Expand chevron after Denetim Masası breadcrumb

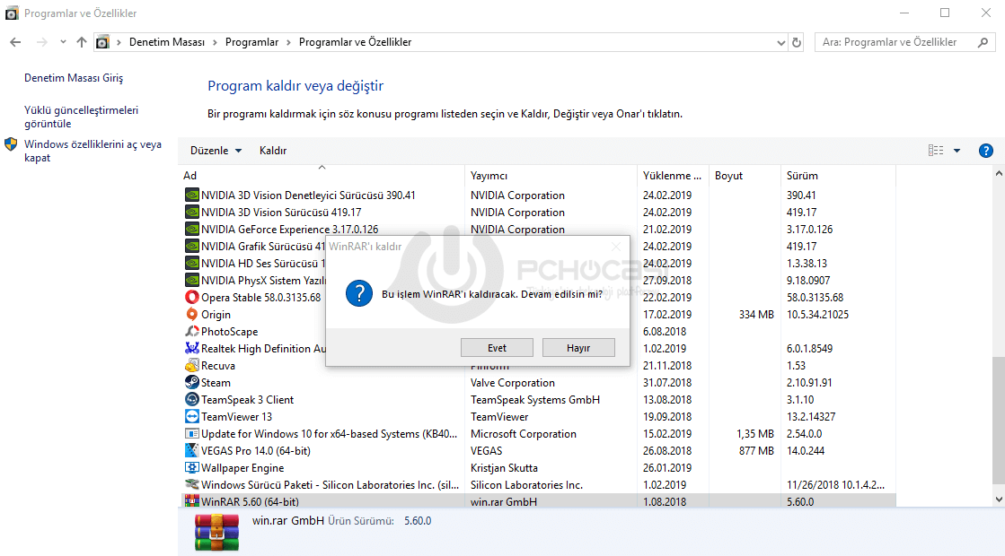click(215, 42)
